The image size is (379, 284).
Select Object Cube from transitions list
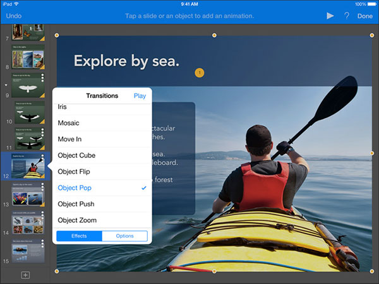coord(102,155)
